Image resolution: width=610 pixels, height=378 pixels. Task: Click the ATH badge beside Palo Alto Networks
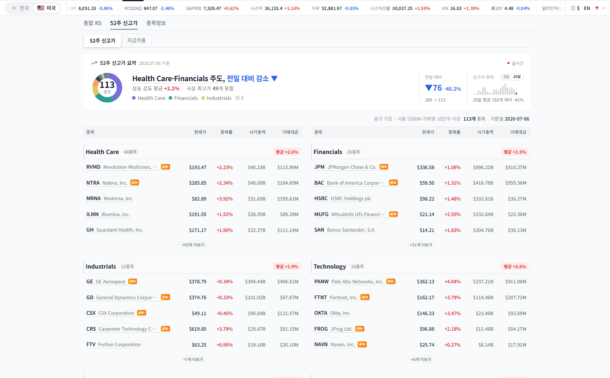[391, 281]
